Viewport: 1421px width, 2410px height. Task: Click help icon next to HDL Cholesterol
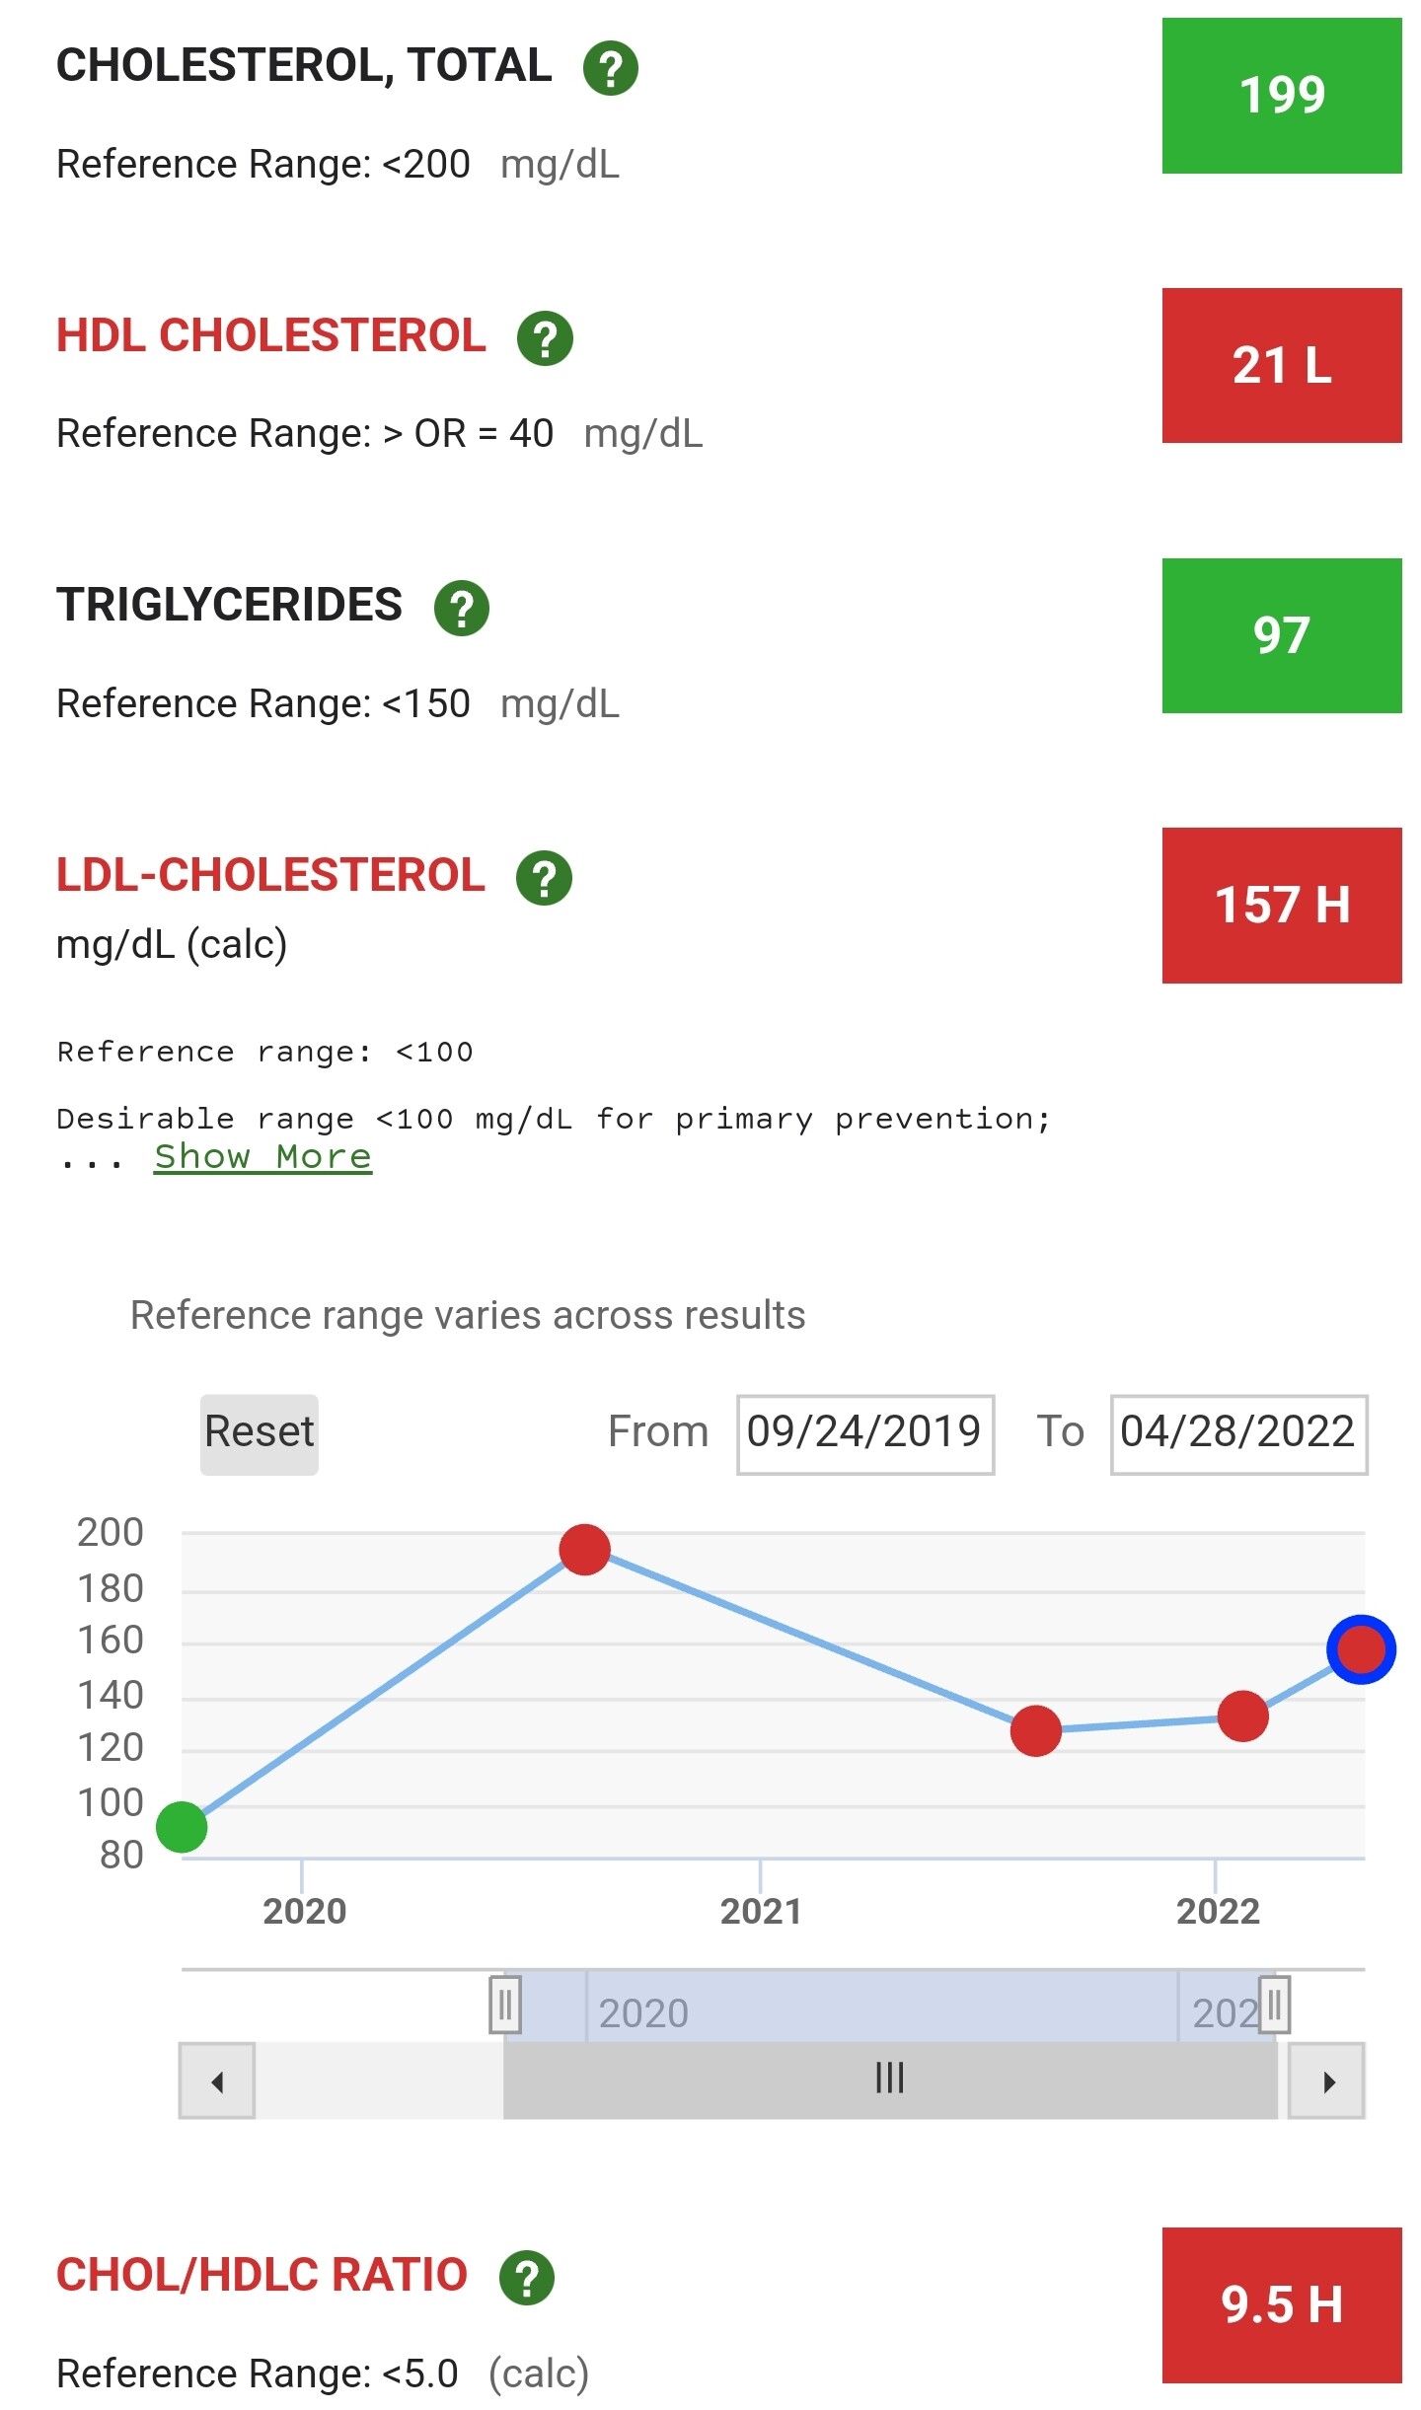tap(545, 338)
